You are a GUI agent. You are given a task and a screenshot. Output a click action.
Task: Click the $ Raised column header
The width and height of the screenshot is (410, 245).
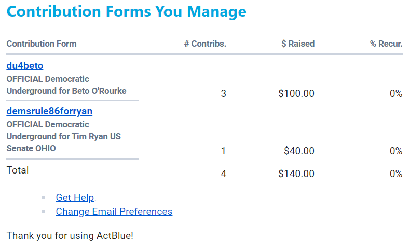[x=298, y=44]
